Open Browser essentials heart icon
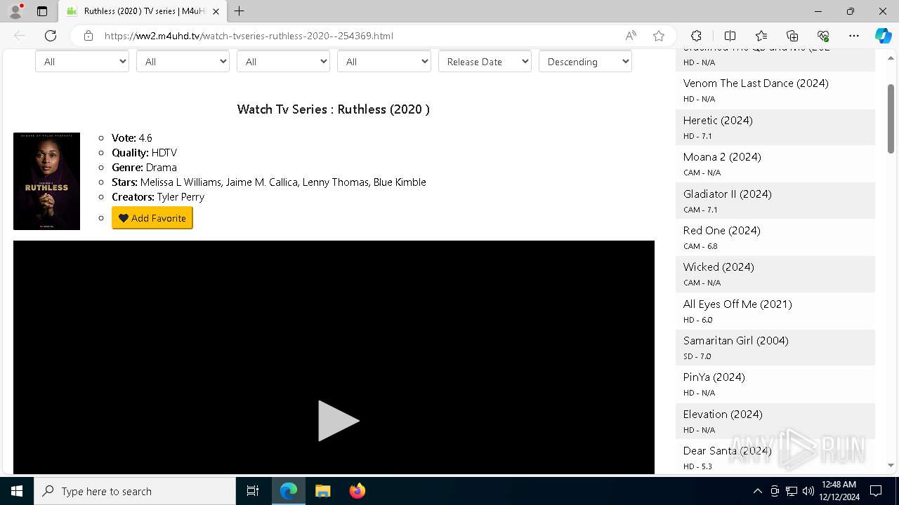 tap(823, 36)
